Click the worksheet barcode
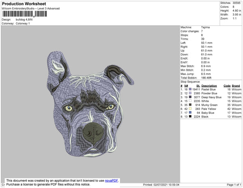Viewport: 243px width, 188px height. click(x=24, y=14)
